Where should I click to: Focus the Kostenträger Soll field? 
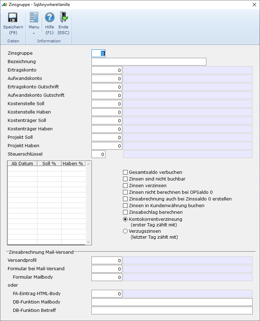click(x=107, y=121)
